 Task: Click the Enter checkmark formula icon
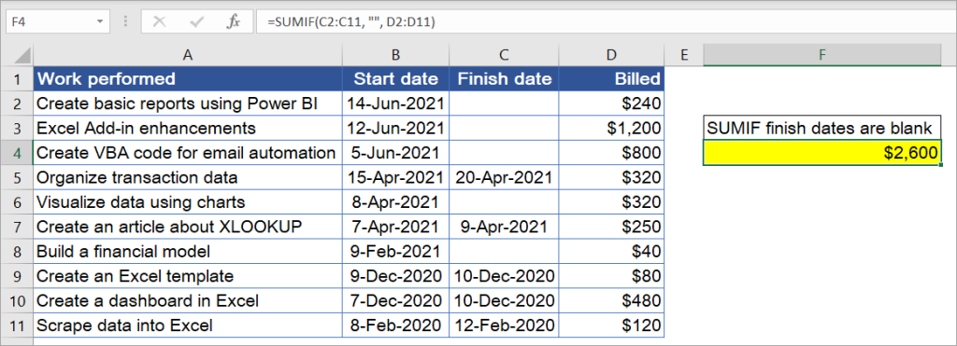(196, 22)
